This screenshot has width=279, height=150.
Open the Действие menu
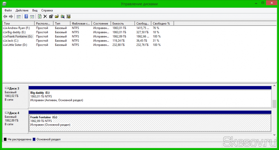(x=22, y=10)
